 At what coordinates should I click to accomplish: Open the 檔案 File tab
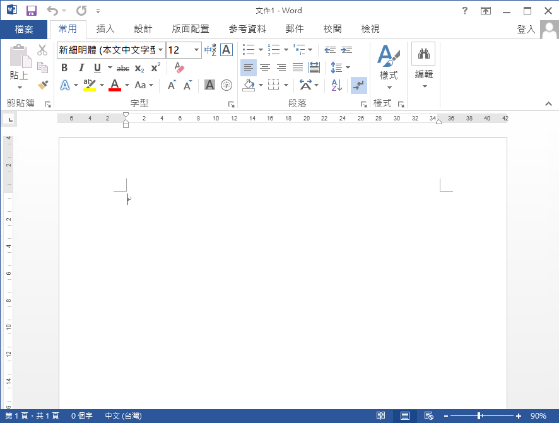(x=24, y=29)
